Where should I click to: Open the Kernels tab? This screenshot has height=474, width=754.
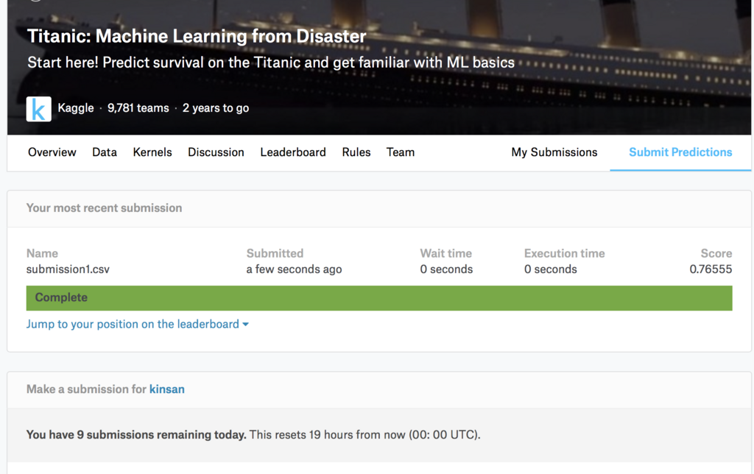152,152
